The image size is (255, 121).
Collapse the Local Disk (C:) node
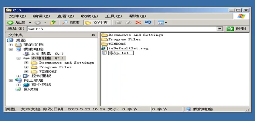[x=19, y=58]
